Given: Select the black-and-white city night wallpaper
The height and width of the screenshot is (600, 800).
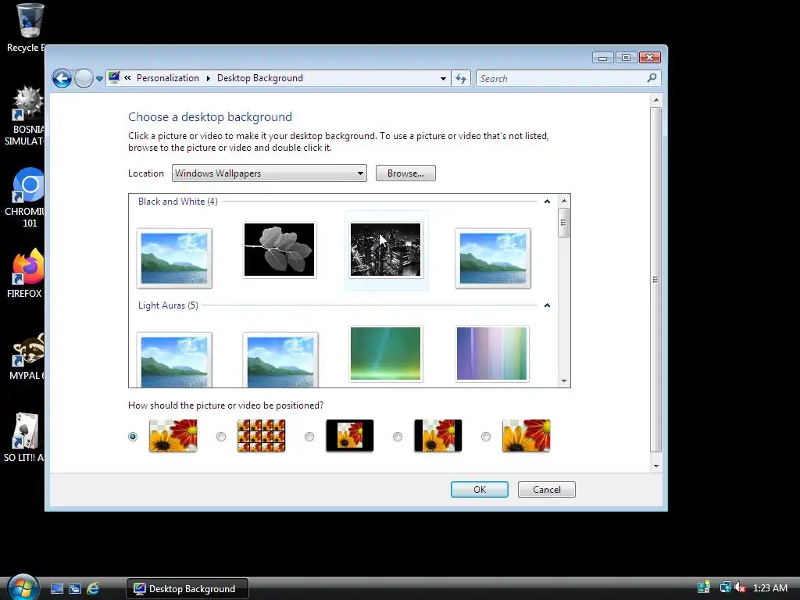Looking at the screenshot, I should [x=386, y=250].
